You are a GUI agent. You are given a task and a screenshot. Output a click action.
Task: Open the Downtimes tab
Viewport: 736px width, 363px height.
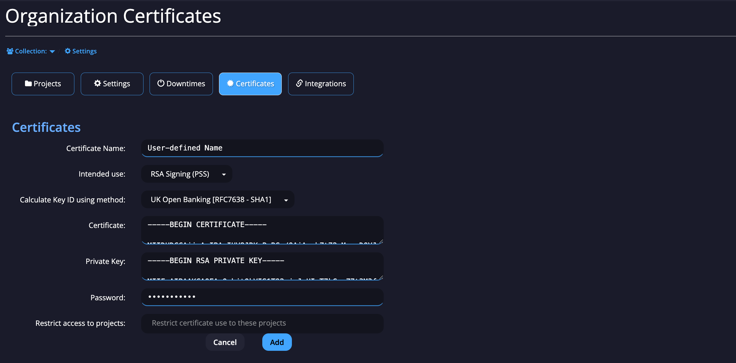[181, 83]
